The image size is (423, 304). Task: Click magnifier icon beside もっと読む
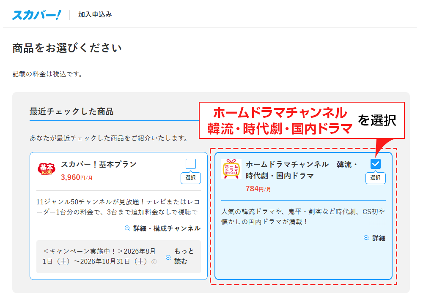point(168,258)
